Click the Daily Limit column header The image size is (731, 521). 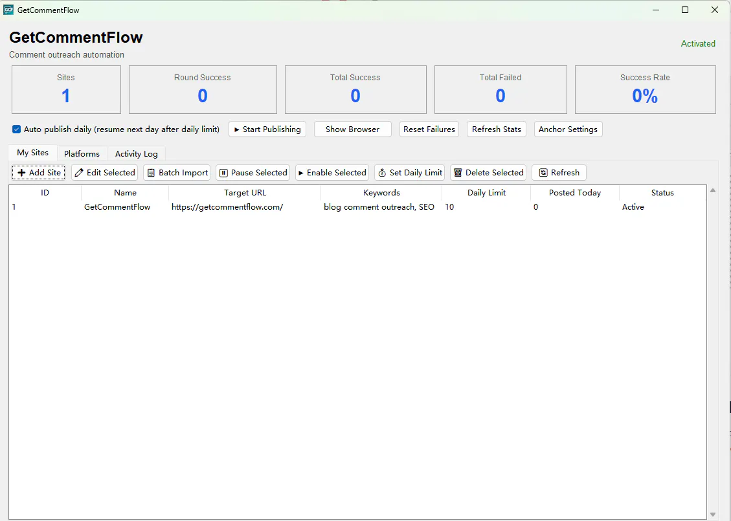click(x=486, y=192)
